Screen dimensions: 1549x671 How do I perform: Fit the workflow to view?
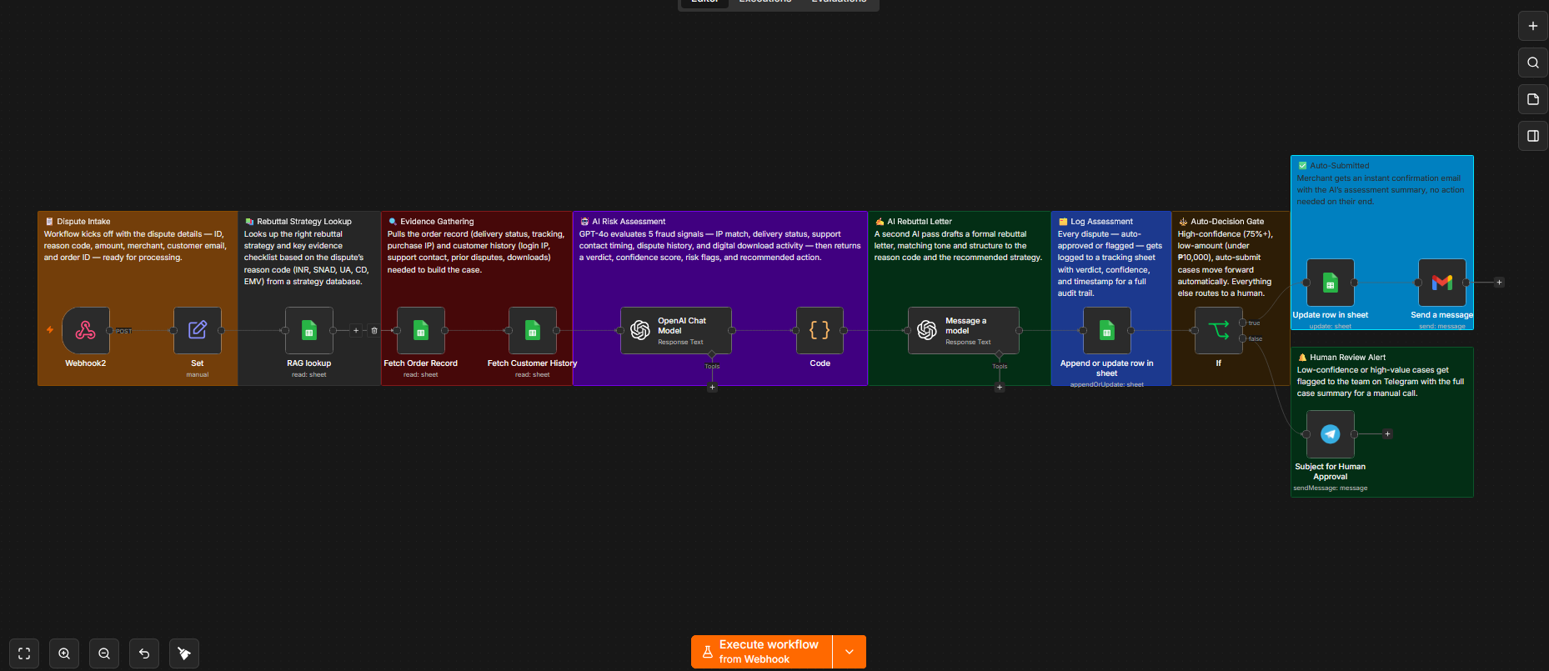pos(24,653)
